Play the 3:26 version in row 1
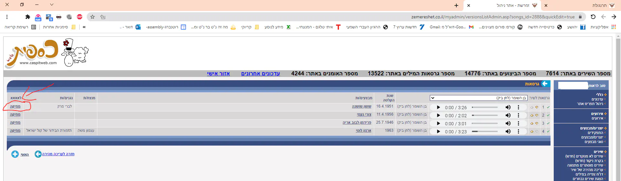The height and width of the screenshot is (181, 621). click(438, 107)
